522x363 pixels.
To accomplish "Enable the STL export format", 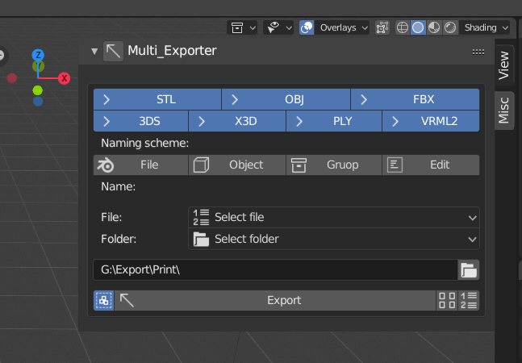I will pos(157,99).
